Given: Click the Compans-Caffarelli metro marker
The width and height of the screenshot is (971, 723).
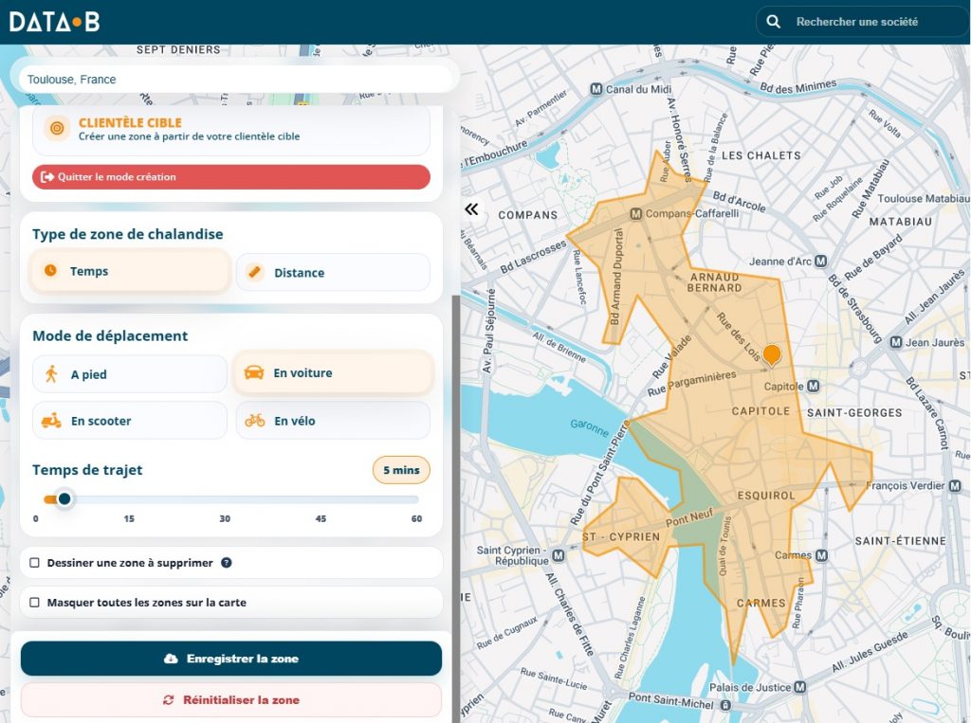Looking at the screenshot, I should [636, 213].
